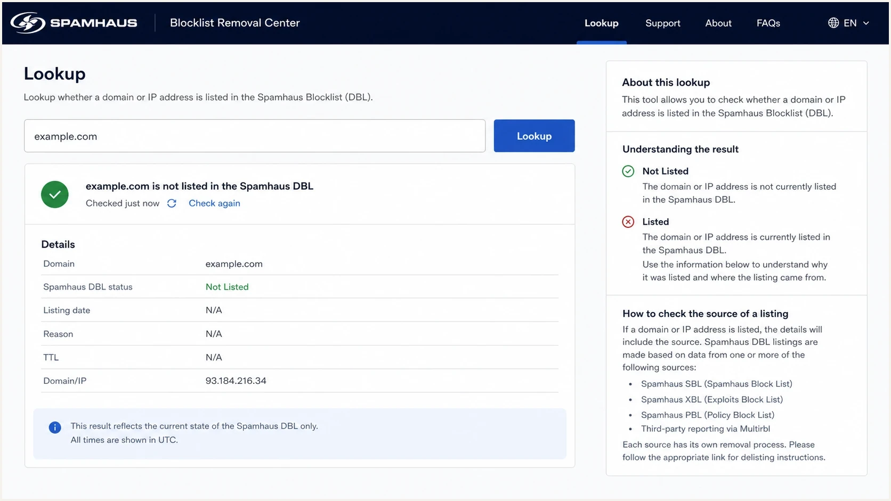Click the green checkmark result icon
The image size is (891, 501).
click(x=55, y=194)
